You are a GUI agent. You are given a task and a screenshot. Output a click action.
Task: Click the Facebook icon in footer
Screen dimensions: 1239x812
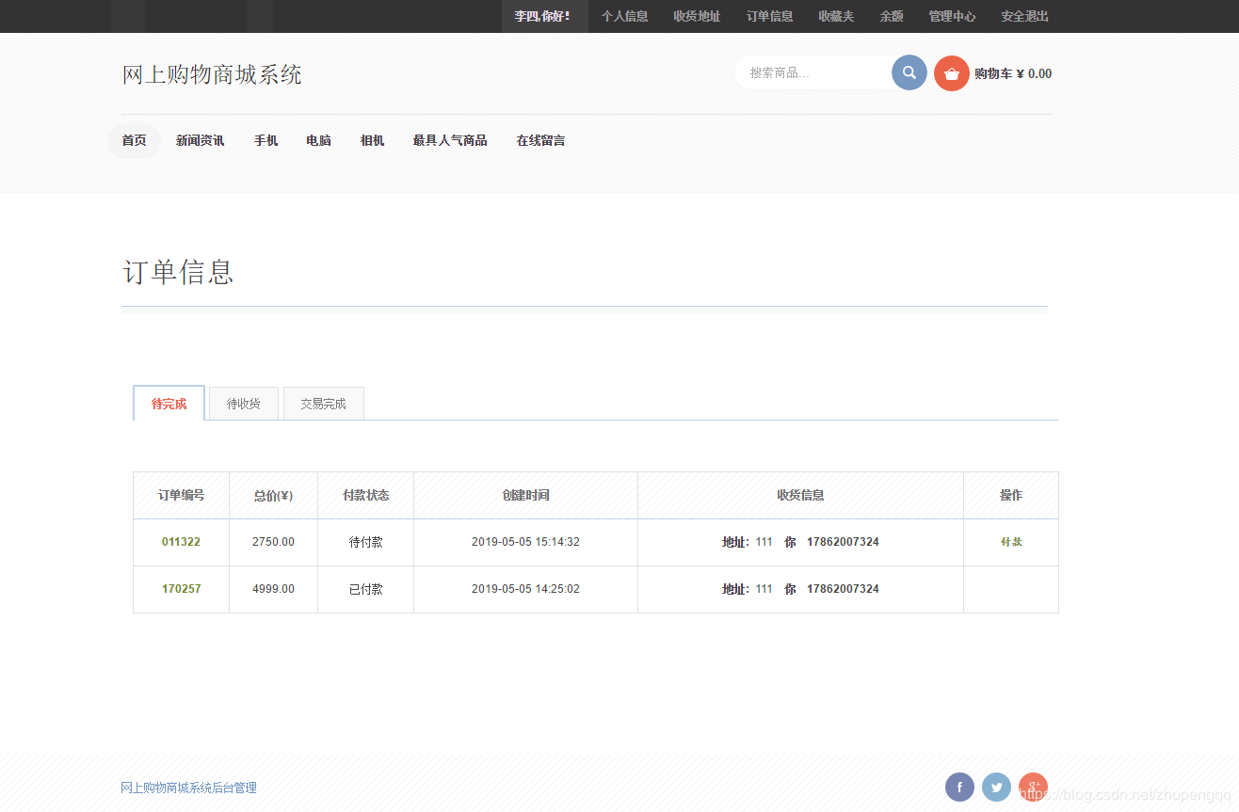click(959, 787)
